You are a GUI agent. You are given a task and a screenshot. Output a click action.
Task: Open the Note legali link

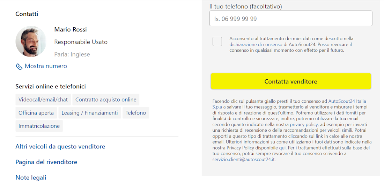31,177
